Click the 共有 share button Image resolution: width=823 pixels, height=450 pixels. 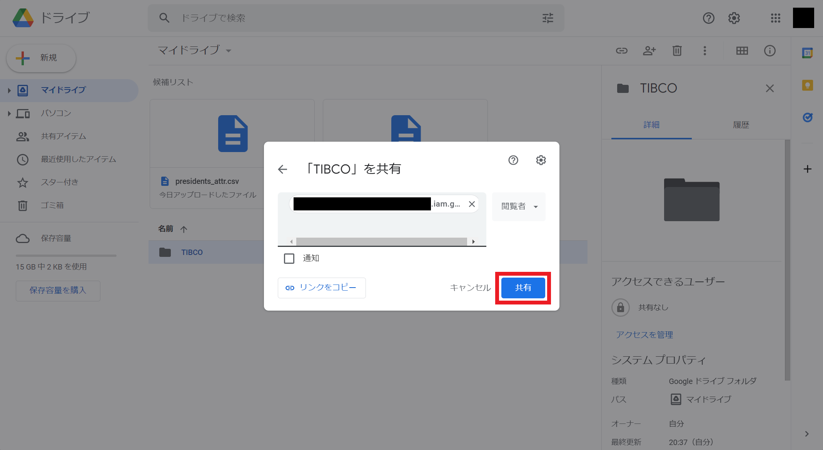click(523, 288)
